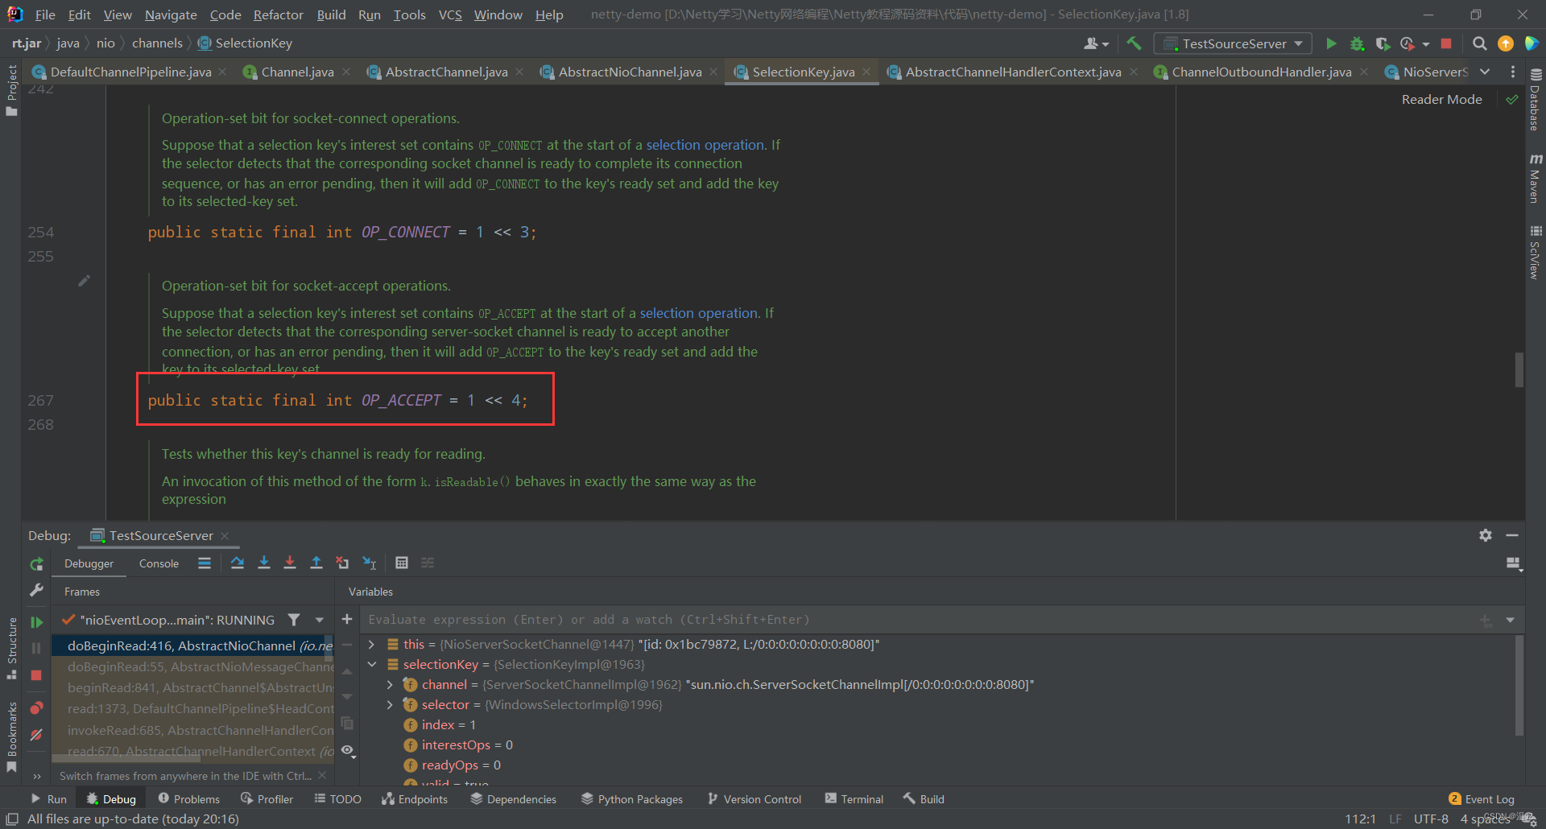Click the orange IDE update arrow icon
Viewport: 1546px width, 829px height.
[1505, 43]
